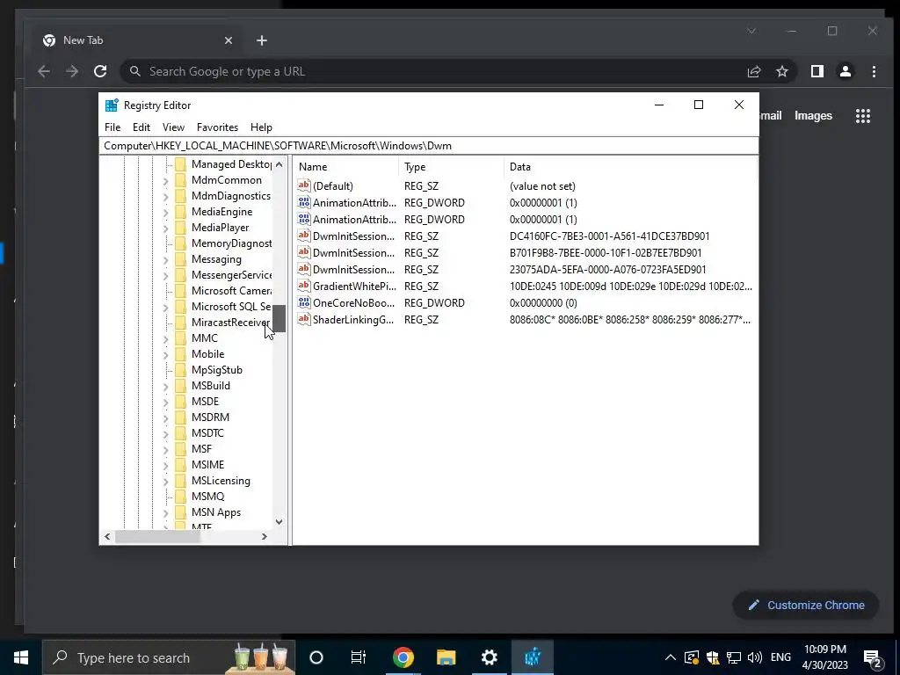Click the Name column header
900x675 pixels.
pyautogui.click(x=346, y=167)
